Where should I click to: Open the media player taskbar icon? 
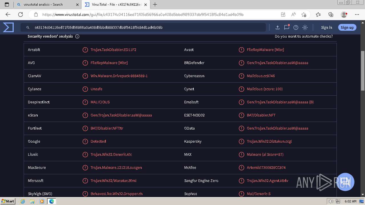pyautogui.click(x=42, y=201)
